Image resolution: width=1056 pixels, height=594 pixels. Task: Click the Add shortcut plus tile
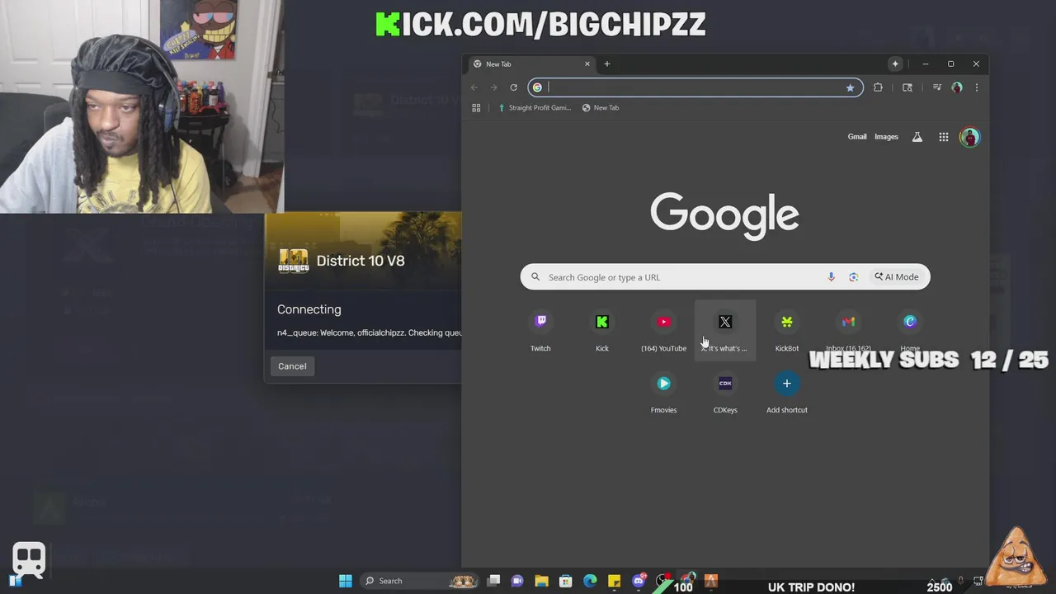(787, 393)
